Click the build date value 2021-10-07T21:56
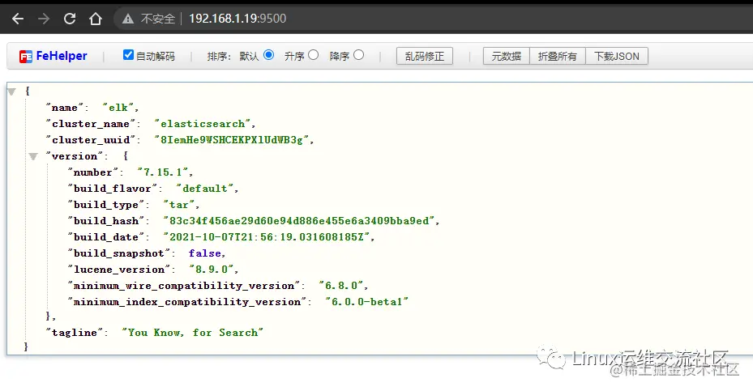The image size is (753, 391). point(267,237)
